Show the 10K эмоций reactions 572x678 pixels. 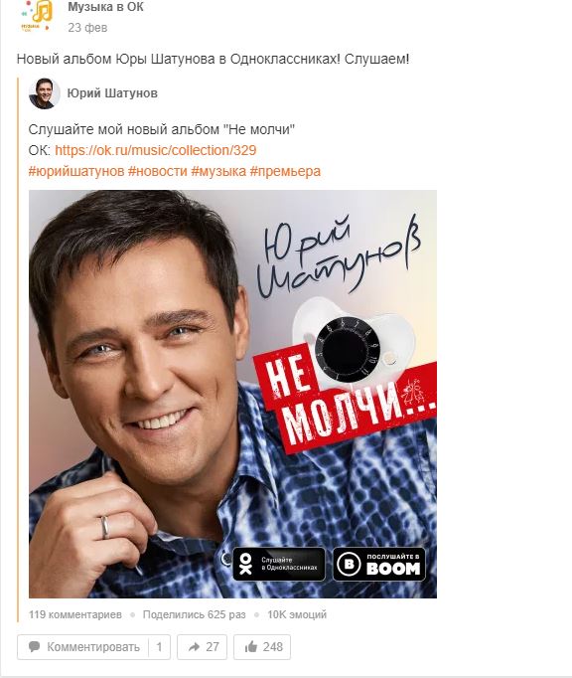click(297, 614)
